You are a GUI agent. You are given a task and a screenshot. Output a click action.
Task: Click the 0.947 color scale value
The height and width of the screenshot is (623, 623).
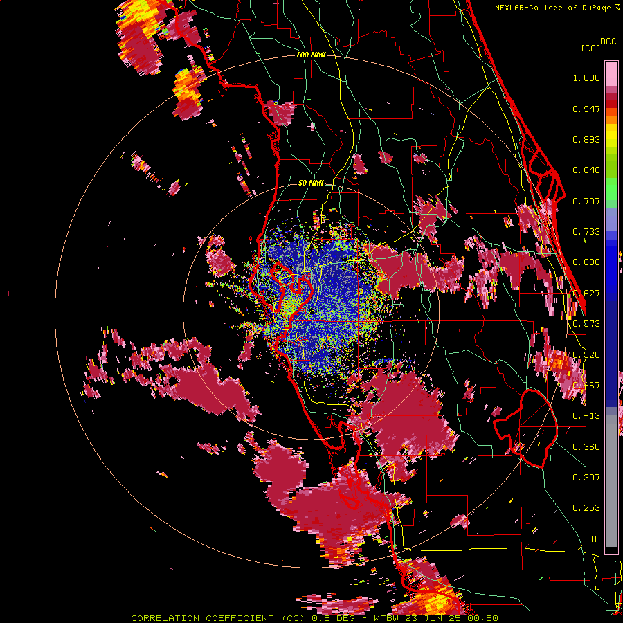click(586, 109)
